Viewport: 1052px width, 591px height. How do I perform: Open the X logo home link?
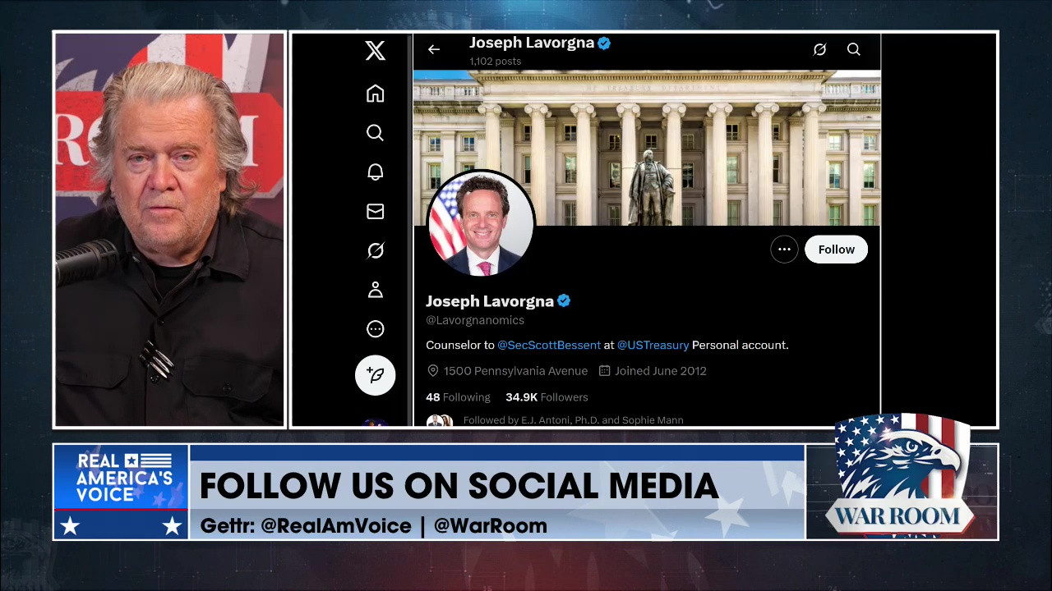375,51
